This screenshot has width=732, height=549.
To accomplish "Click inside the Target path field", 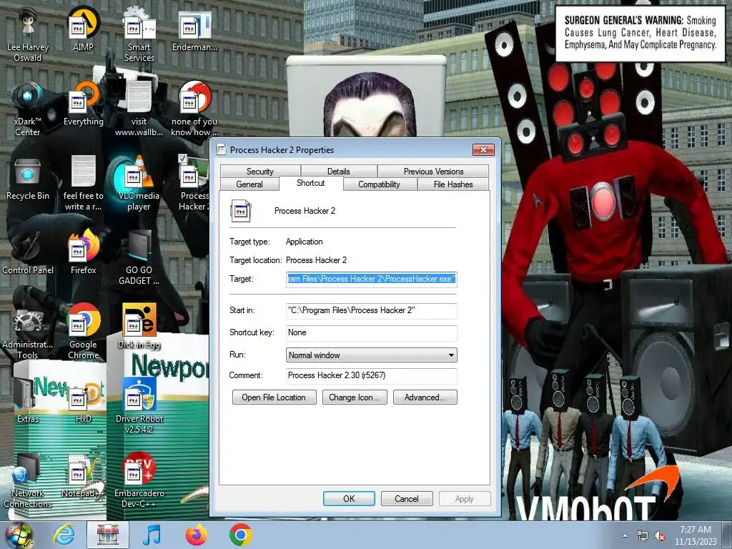I will pyautogui.click(x=371, y=280).
